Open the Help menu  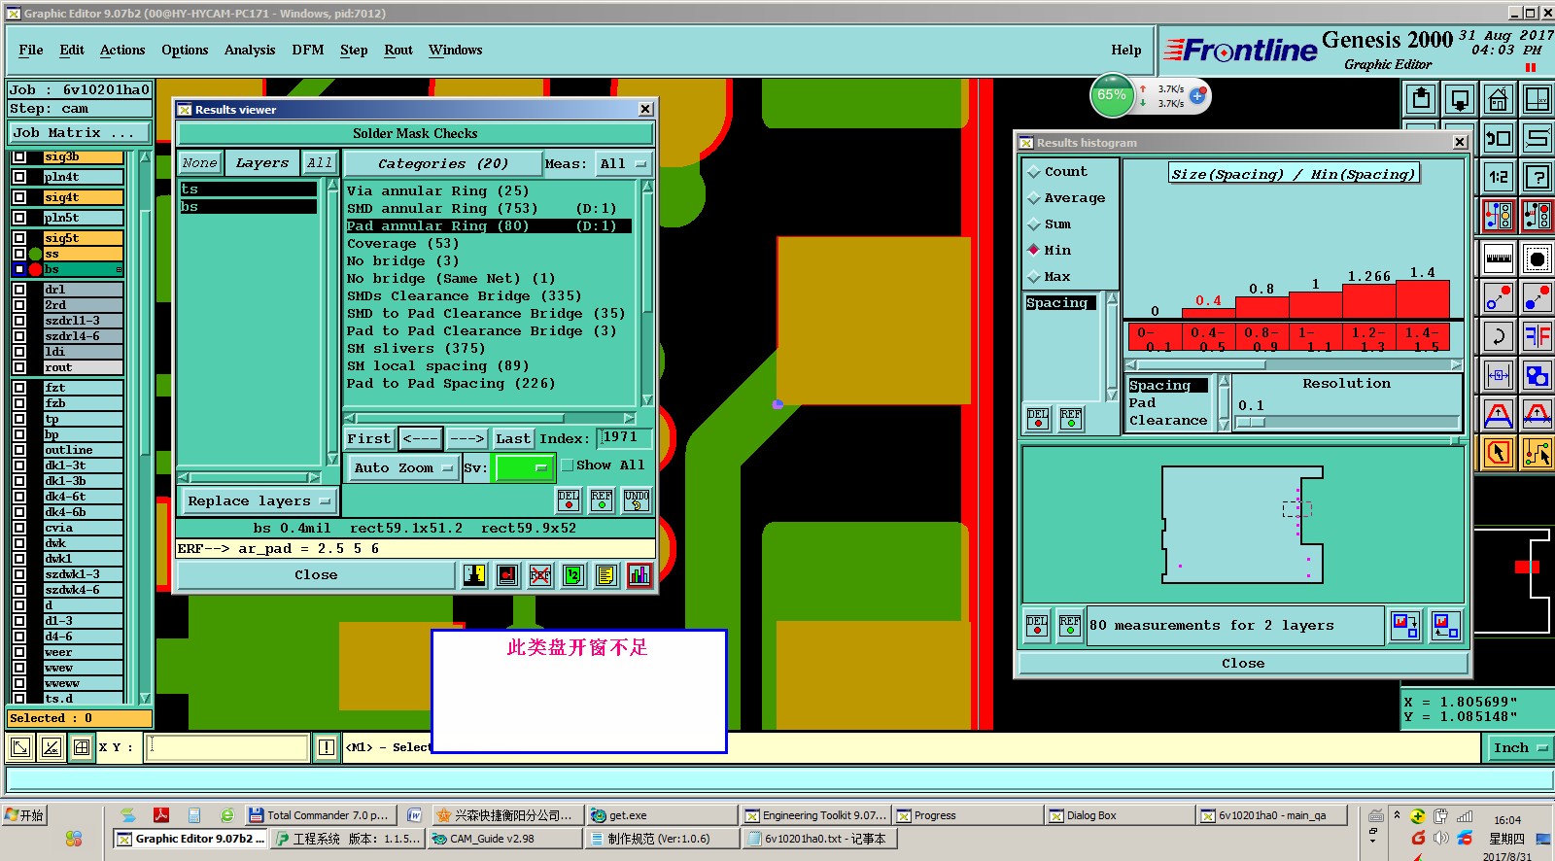1126,50
